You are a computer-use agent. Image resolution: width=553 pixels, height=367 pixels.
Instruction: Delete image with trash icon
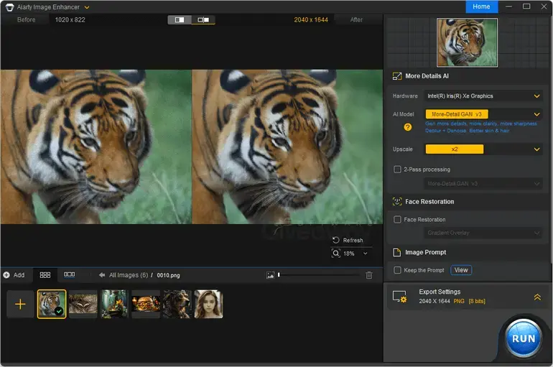(x=369, y=275)
